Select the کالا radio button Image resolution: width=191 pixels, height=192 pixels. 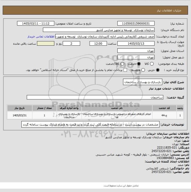(x=152, y=64)
